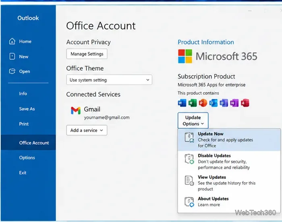Minimize the Outlook window
This screenshot has height=222, width=282.
tap(250, 11)
